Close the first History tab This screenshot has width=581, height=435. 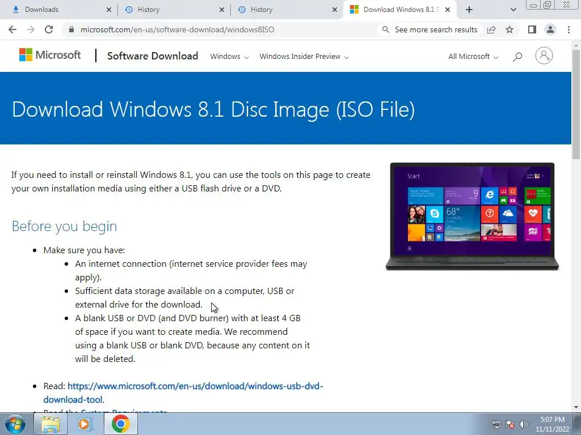[222, 10]
